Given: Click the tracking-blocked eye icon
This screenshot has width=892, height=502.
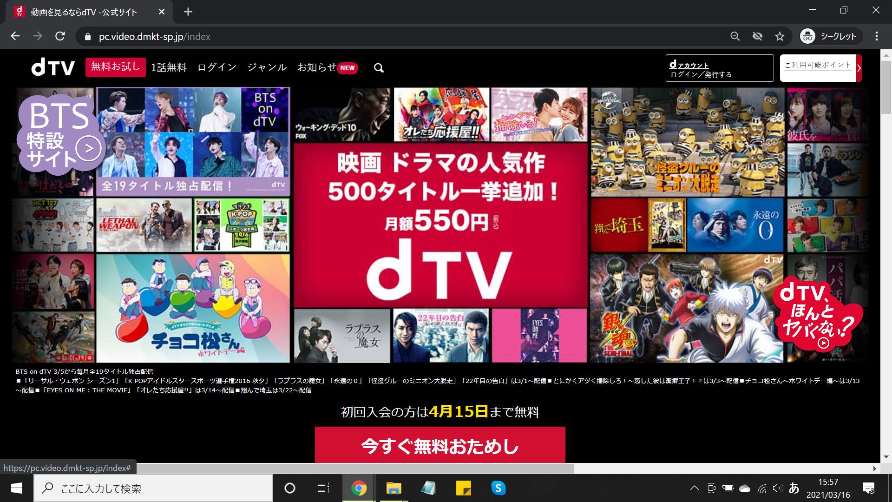Looking at the screenshot, I should (x=757, y=36).
